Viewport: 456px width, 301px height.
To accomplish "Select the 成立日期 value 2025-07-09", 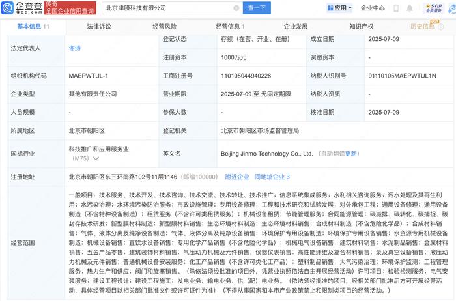I will pyautogui.click(x=384, y=39).
